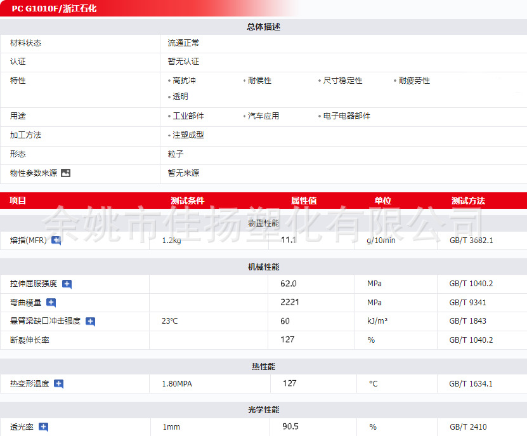Select the 1.80MPA test condition
Screen dimensions: 527x436
click(x=177, y=384)
